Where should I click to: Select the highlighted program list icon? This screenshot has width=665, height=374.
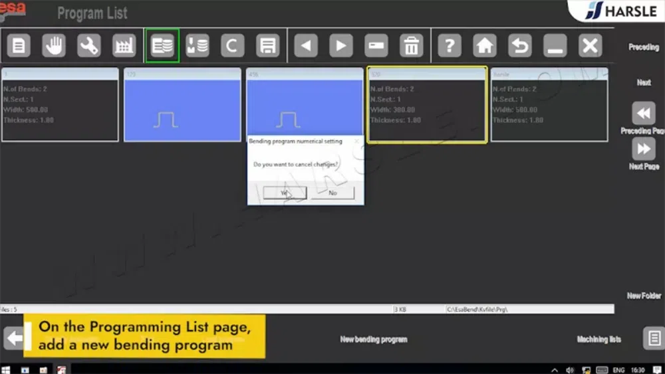[162, 45]
